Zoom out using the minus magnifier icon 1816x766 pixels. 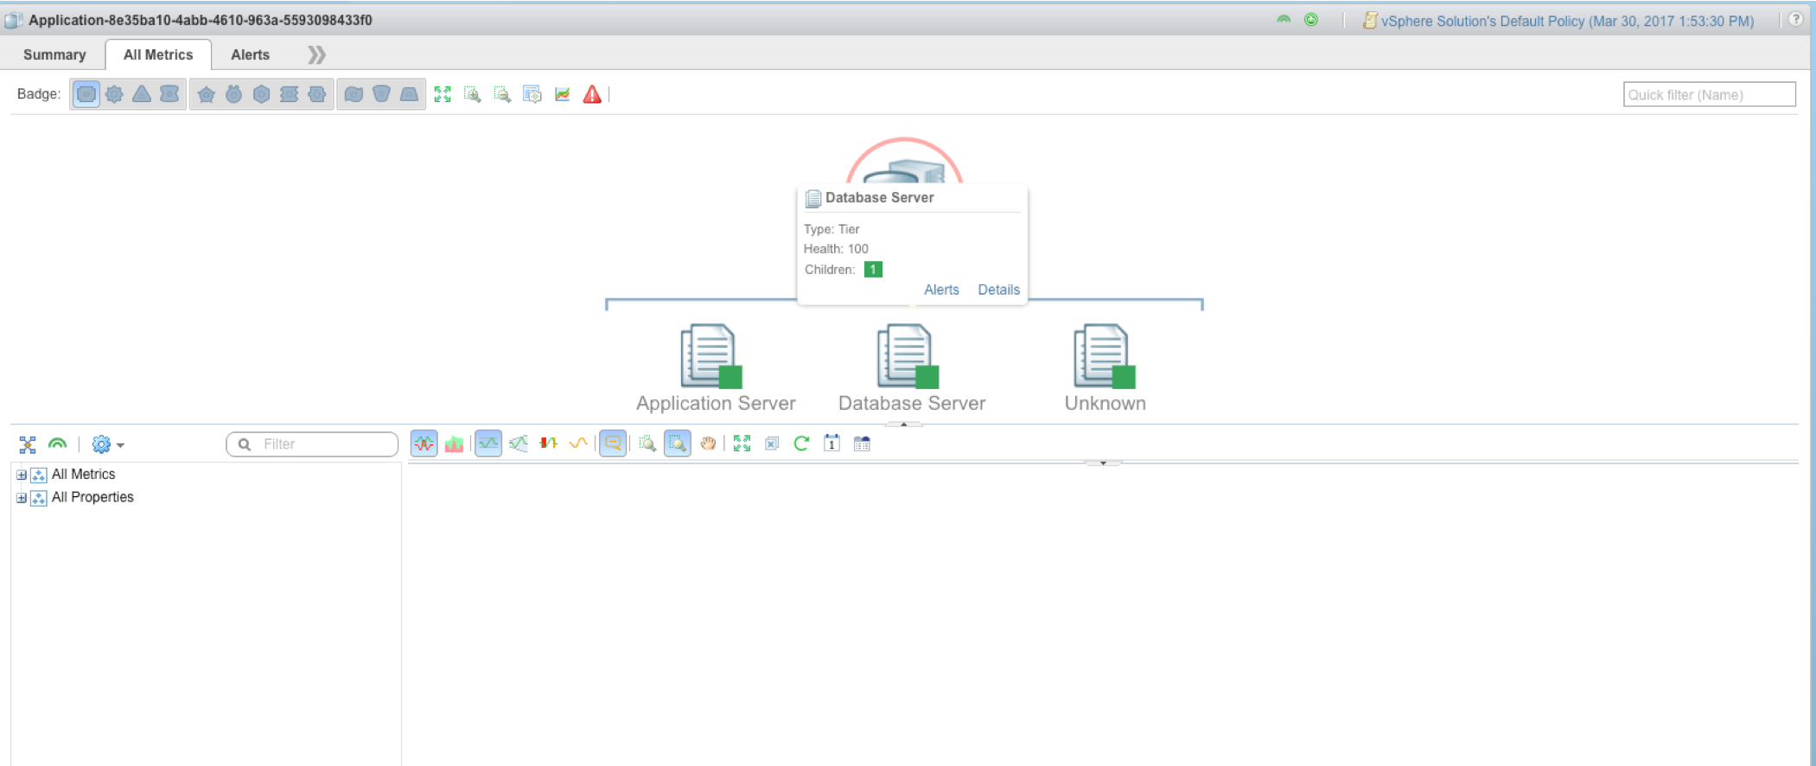click(x=502, y=94)
